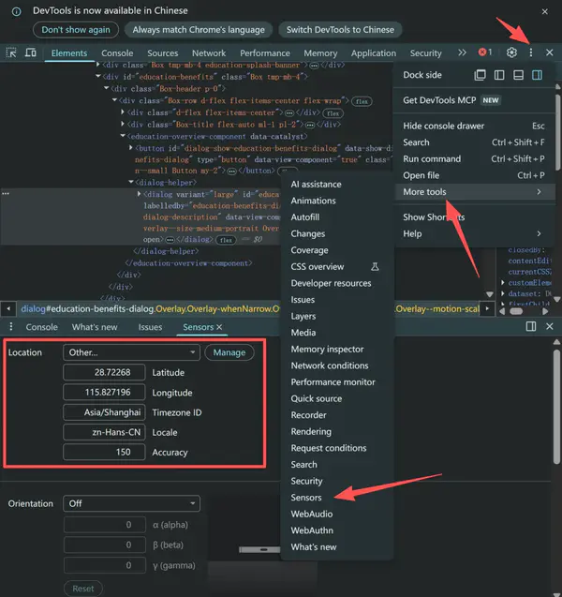The width and height of the screenshot is (562, 597).
Task: Click the CSS overview experiment flask icon
Action: click(375, 266)
